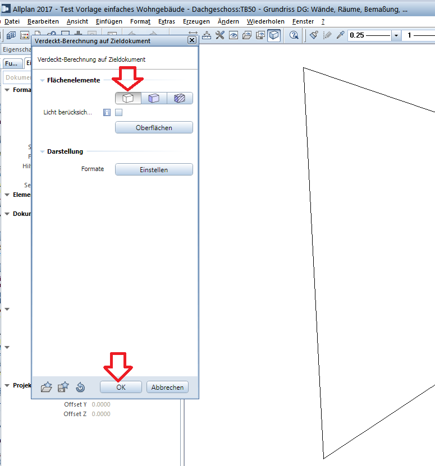
Task: Collapse the Darstellung section
Action: (x=43, y=152)
